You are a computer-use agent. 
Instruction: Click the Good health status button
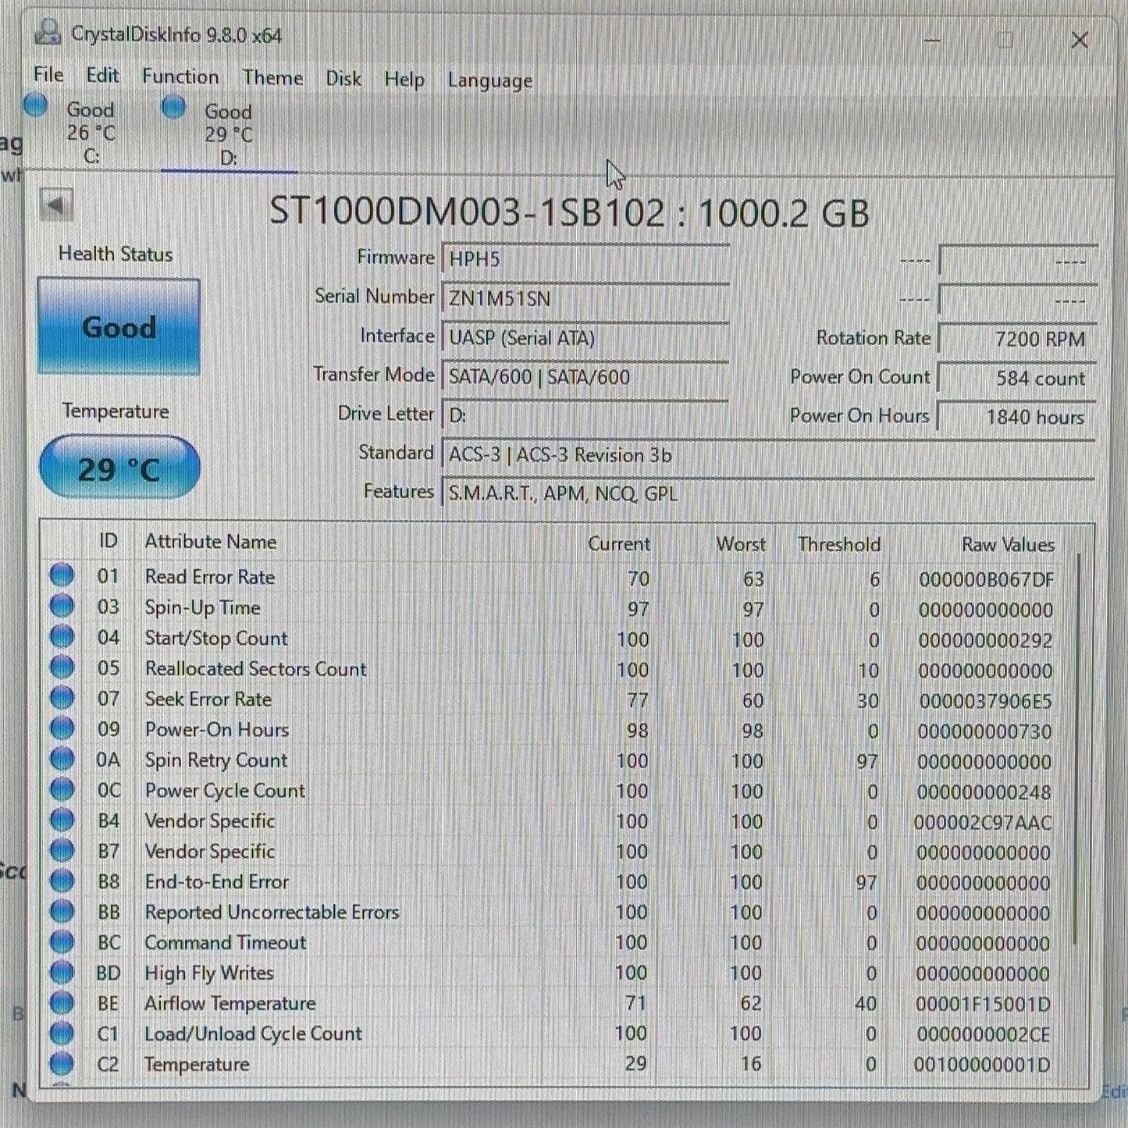point(119,326)
